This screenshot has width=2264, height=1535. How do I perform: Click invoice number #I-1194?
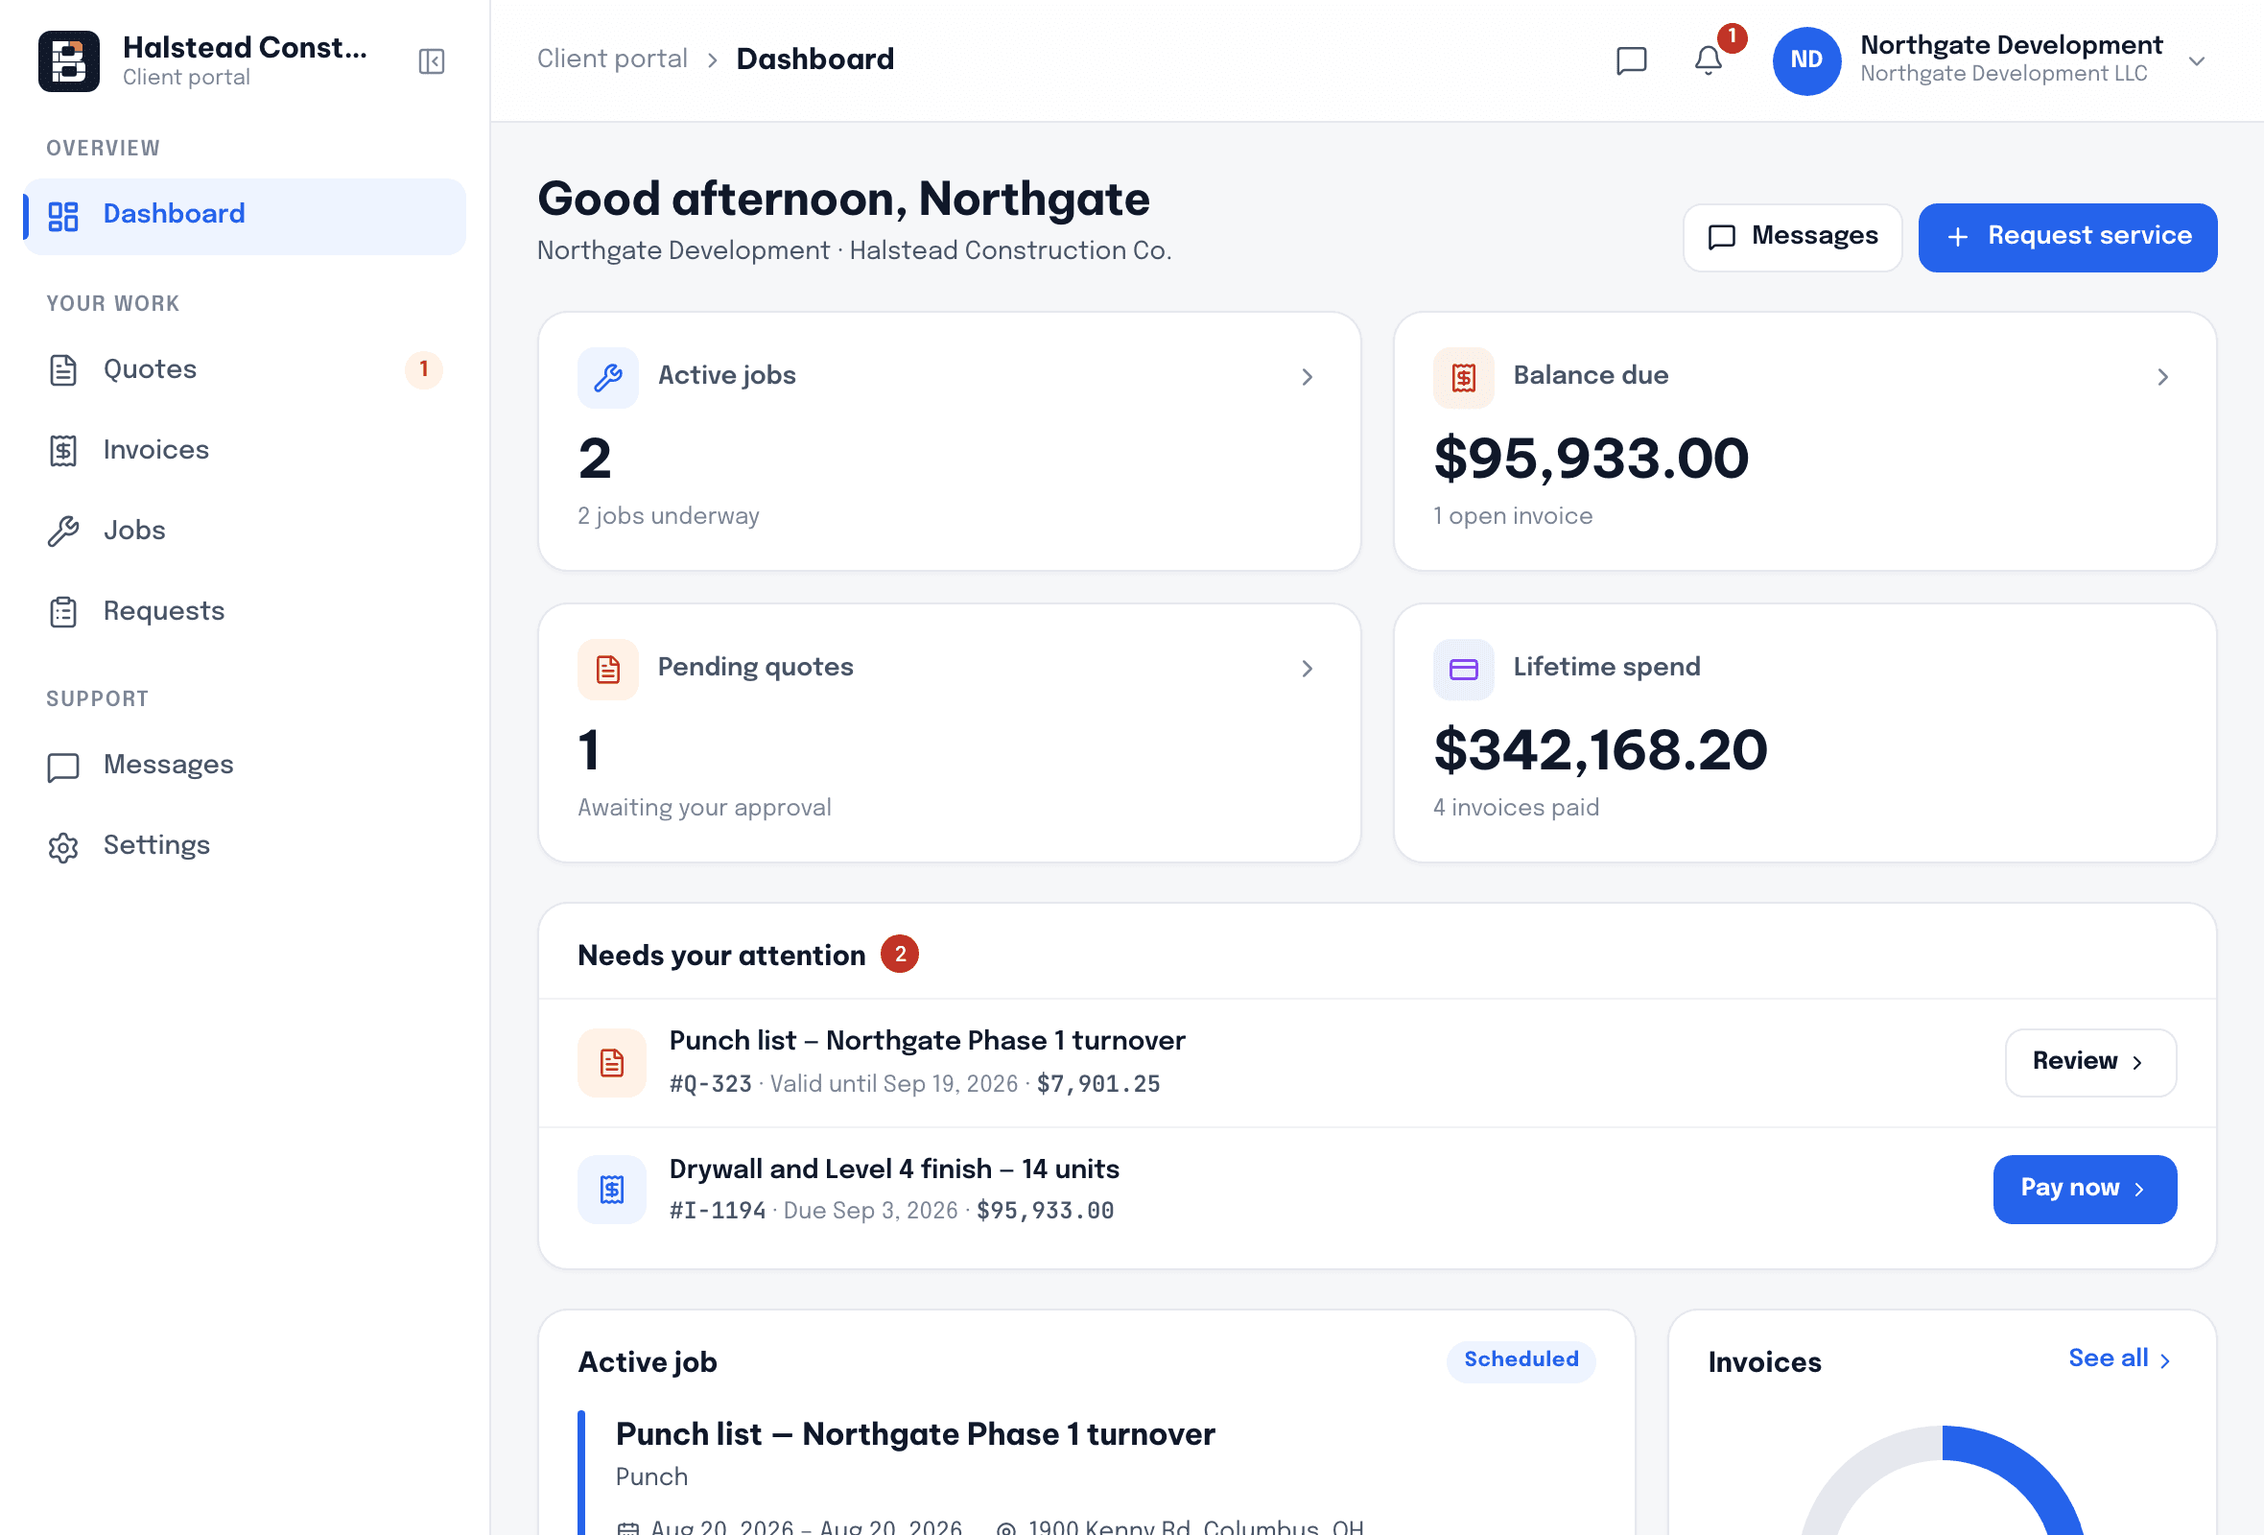click(x=717, y=1211)
